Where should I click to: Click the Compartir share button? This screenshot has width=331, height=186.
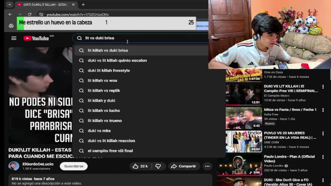click(x=184, y=166)
